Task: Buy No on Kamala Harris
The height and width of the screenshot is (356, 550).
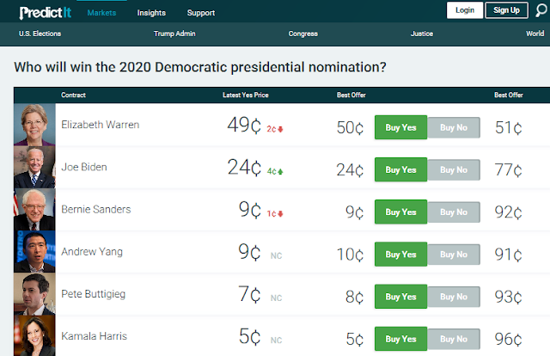Action: 453,339
